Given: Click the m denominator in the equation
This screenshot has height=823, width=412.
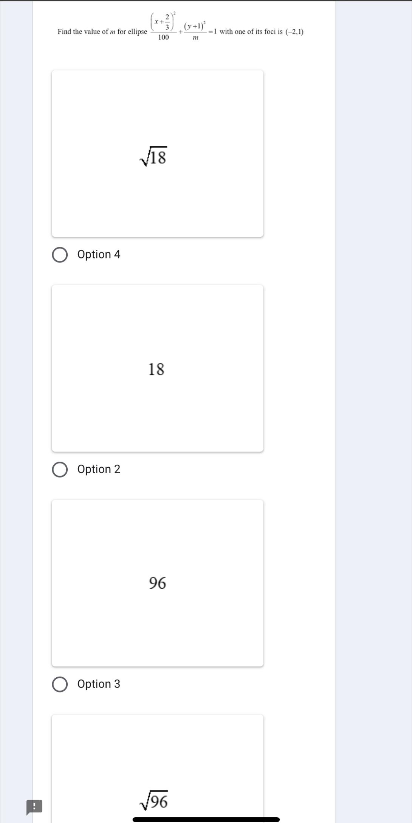Looking at the screenshot, I should [195, 38].
